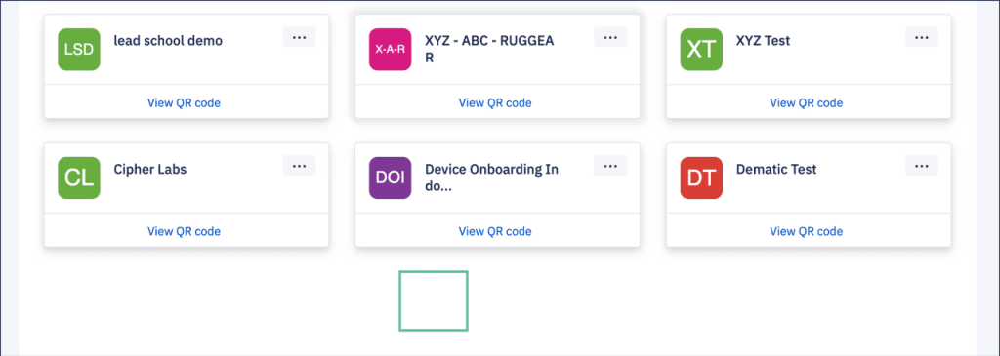Open the ellipsis menu on Dematic Test

coord(922,166)
